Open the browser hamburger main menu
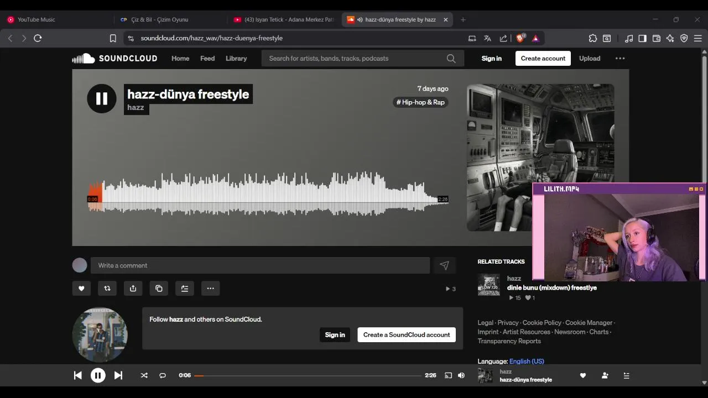 click(x=697, y=38)
